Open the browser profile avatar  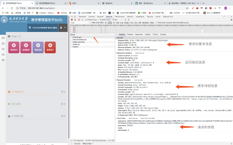click(x=225, y=8)
